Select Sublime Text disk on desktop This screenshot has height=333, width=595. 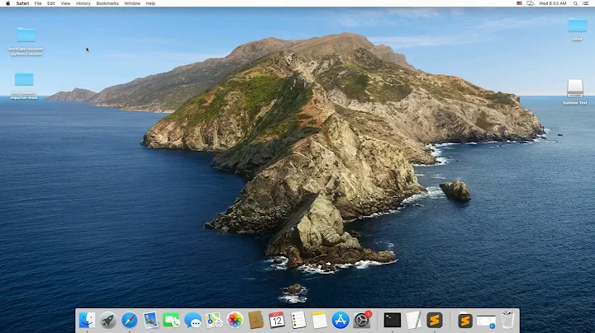click(x=575, y=91)
